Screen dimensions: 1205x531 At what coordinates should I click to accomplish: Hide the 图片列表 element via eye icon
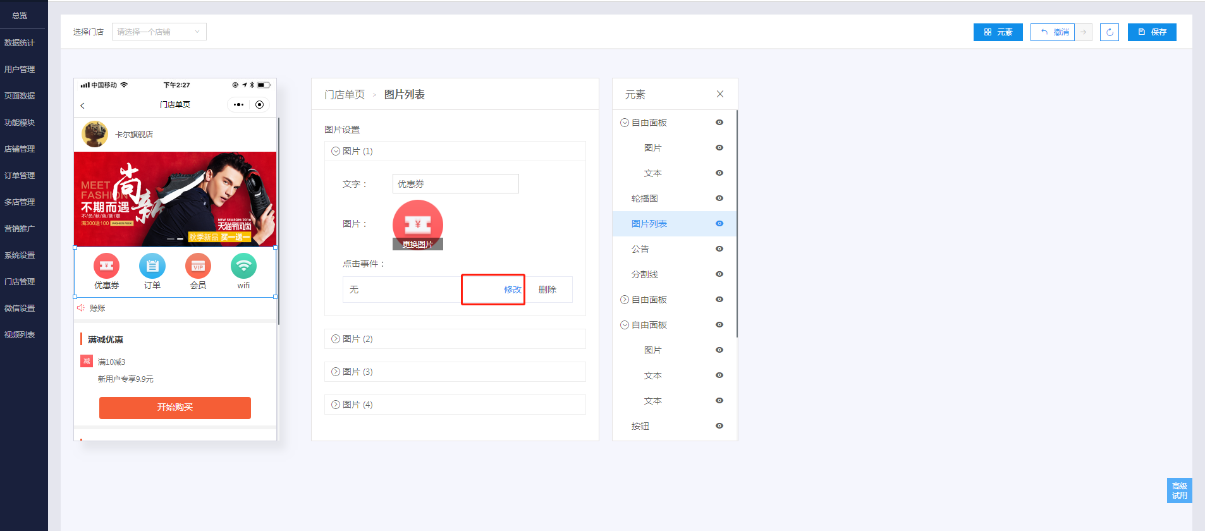coord(719,224)
